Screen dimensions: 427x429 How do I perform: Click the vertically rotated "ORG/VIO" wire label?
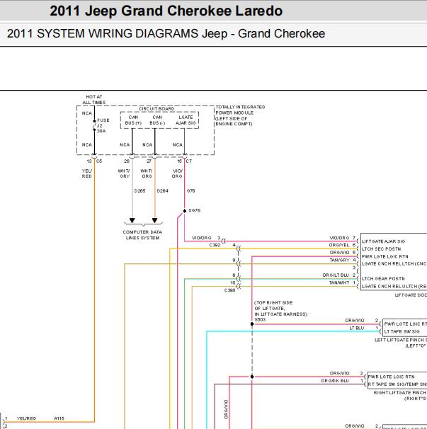pyautogui.click(x=226, y=410)
